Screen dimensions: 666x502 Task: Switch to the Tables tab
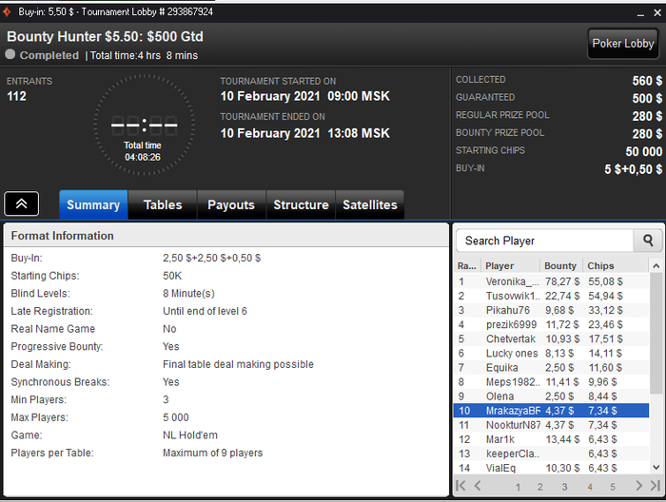pyautogui.click(x=163, y=205)
